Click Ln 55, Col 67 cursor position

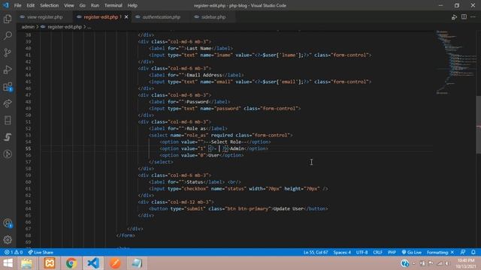coord(316,252)
